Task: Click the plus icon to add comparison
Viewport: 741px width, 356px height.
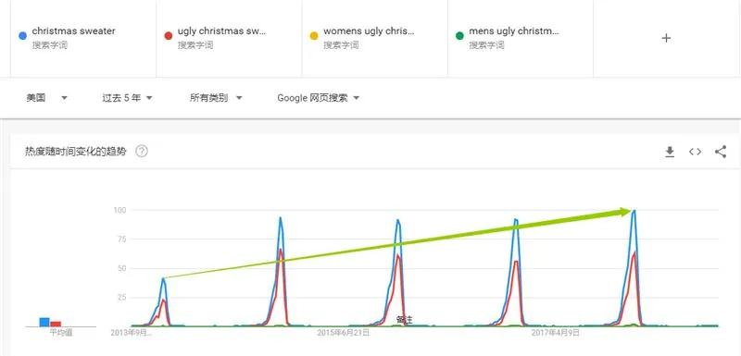Action: (x=666, y=38)
